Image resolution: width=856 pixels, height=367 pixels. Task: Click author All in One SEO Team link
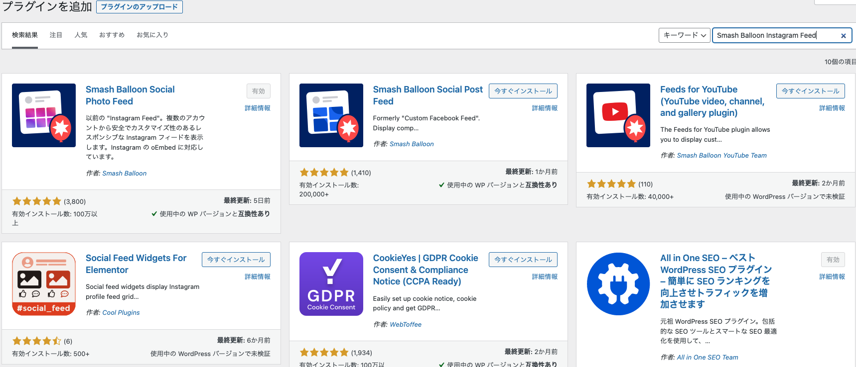point(708,358)
